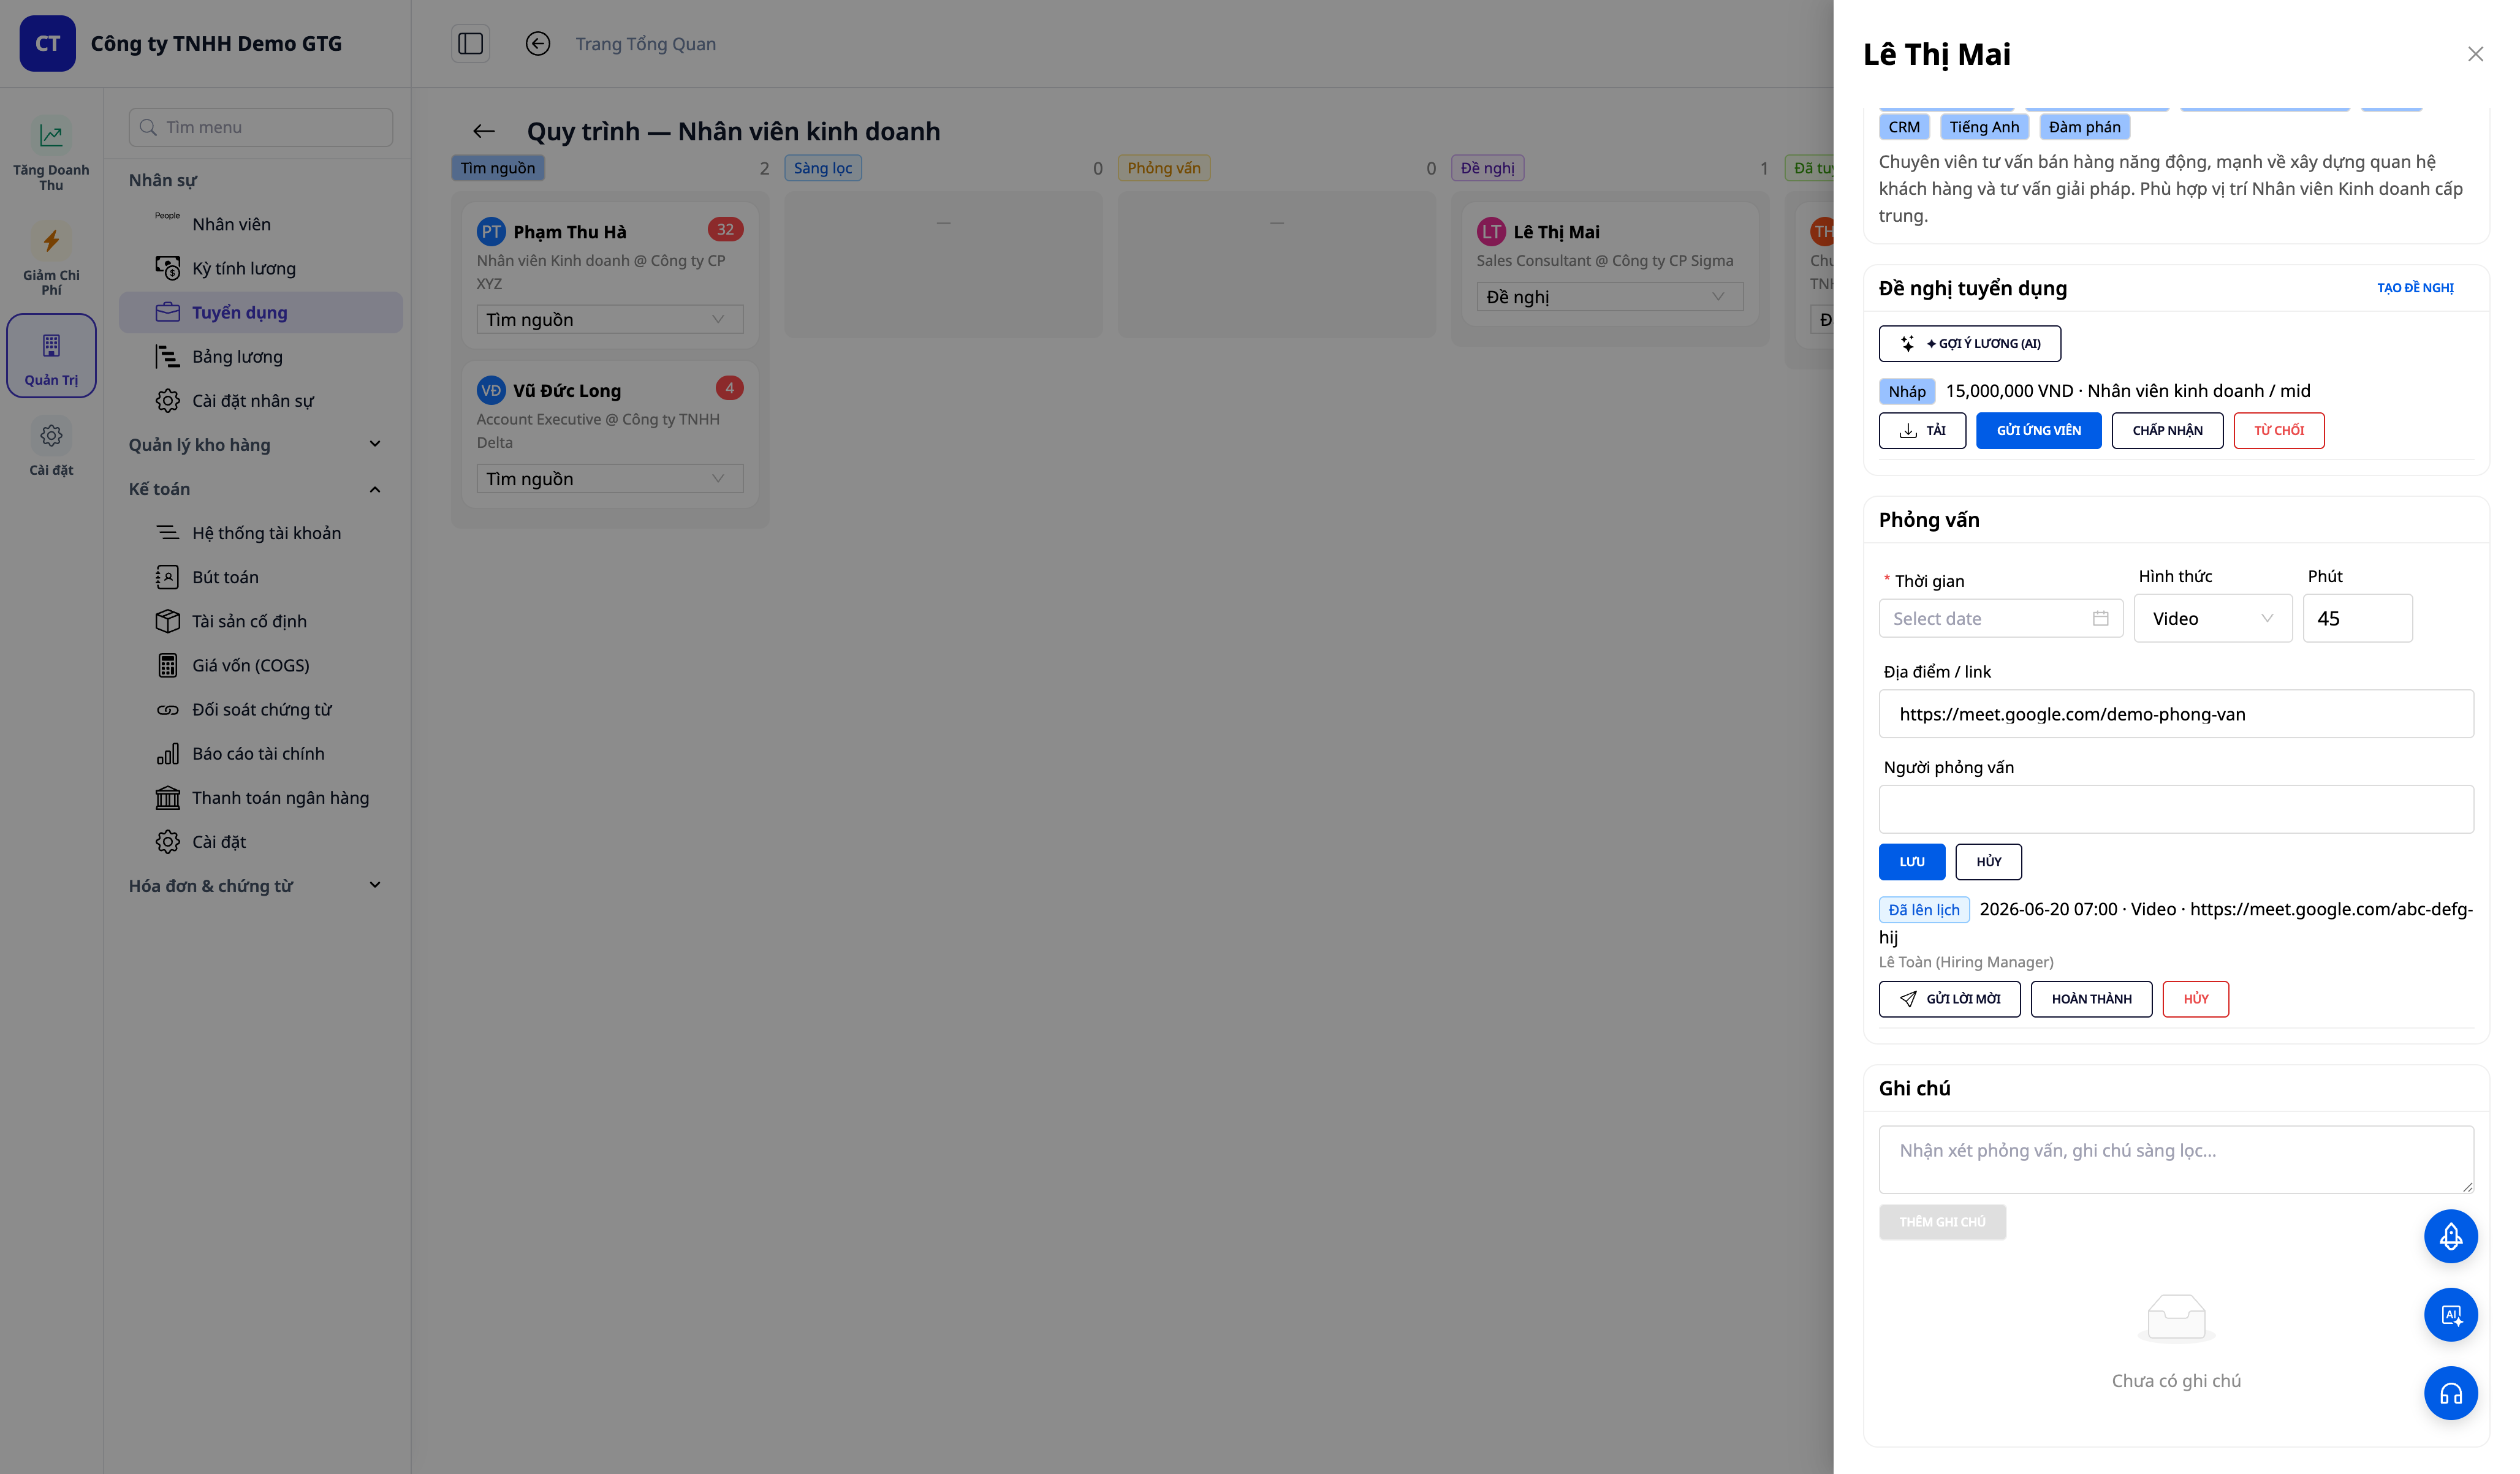Screen dimensions: 2520x1474
Task: Open Hệ thống tài khoản menu item
Action: coord(260,533)
